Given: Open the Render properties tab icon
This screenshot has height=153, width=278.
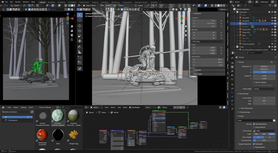Looking at the screenshot, I should point(232,63).
